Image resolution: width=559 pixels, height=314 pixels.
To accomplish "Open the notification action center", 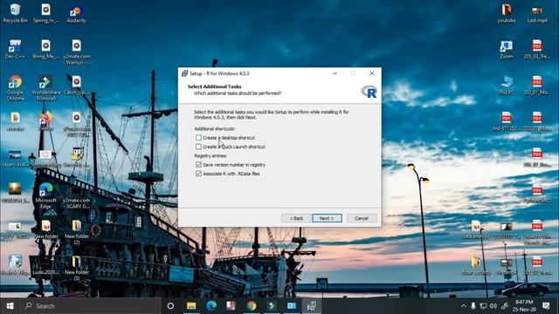I will pos(546,306).
